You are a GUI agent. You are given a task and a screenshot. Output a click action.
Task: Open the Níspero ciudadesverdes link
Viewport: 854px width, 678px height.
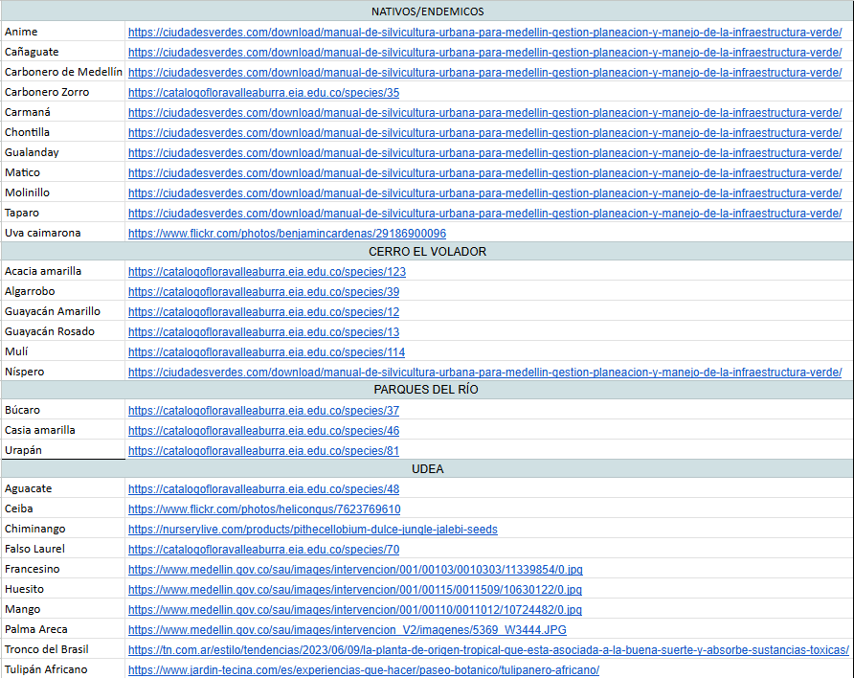(x=484, y=372)
